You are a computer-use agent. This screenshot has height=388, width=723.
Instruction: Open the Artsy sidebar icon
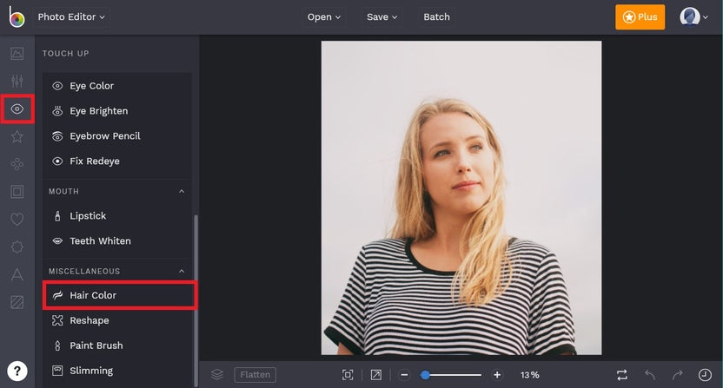(x=17, y=164)
